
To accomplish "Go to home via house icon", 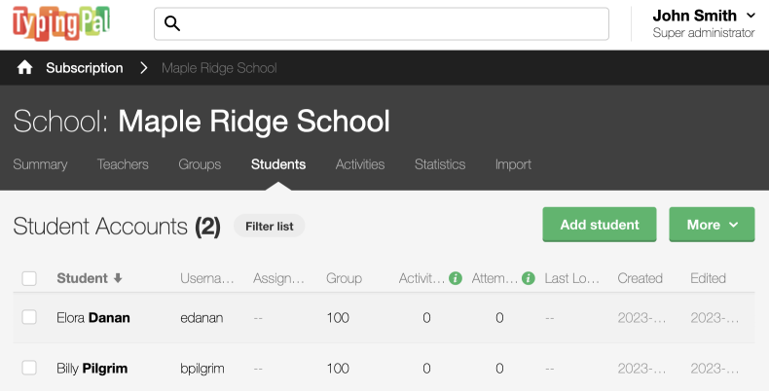I will (25, 68).
